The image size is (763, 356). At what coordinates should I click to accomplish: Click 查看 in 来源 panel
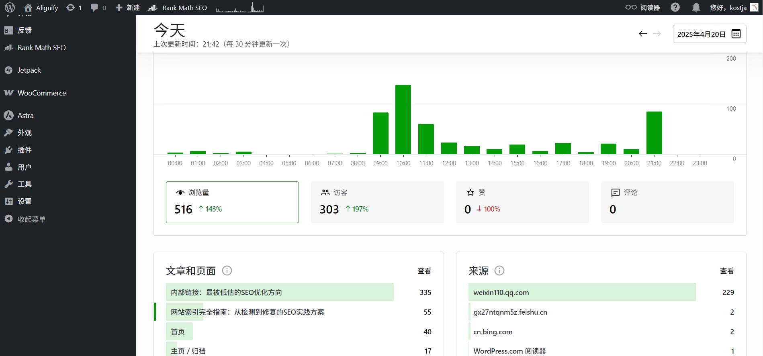(x=727, y=271)
